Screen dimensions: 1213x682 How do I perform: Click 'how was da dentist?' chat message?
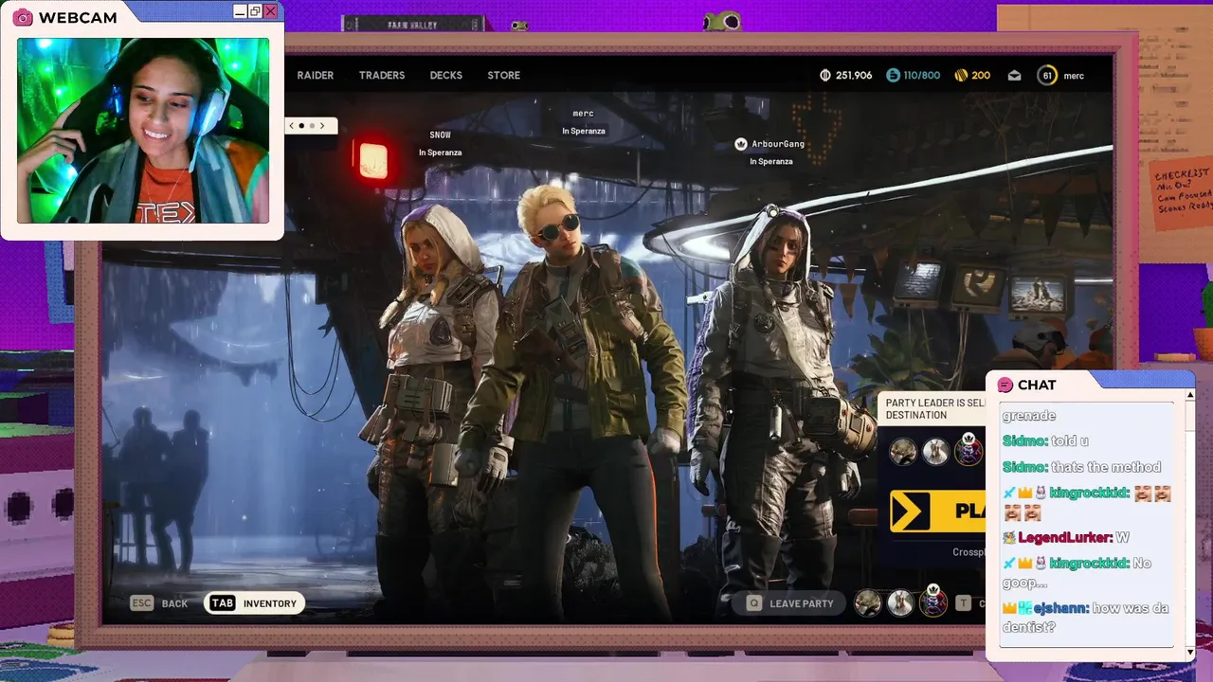click(1085, 618)
